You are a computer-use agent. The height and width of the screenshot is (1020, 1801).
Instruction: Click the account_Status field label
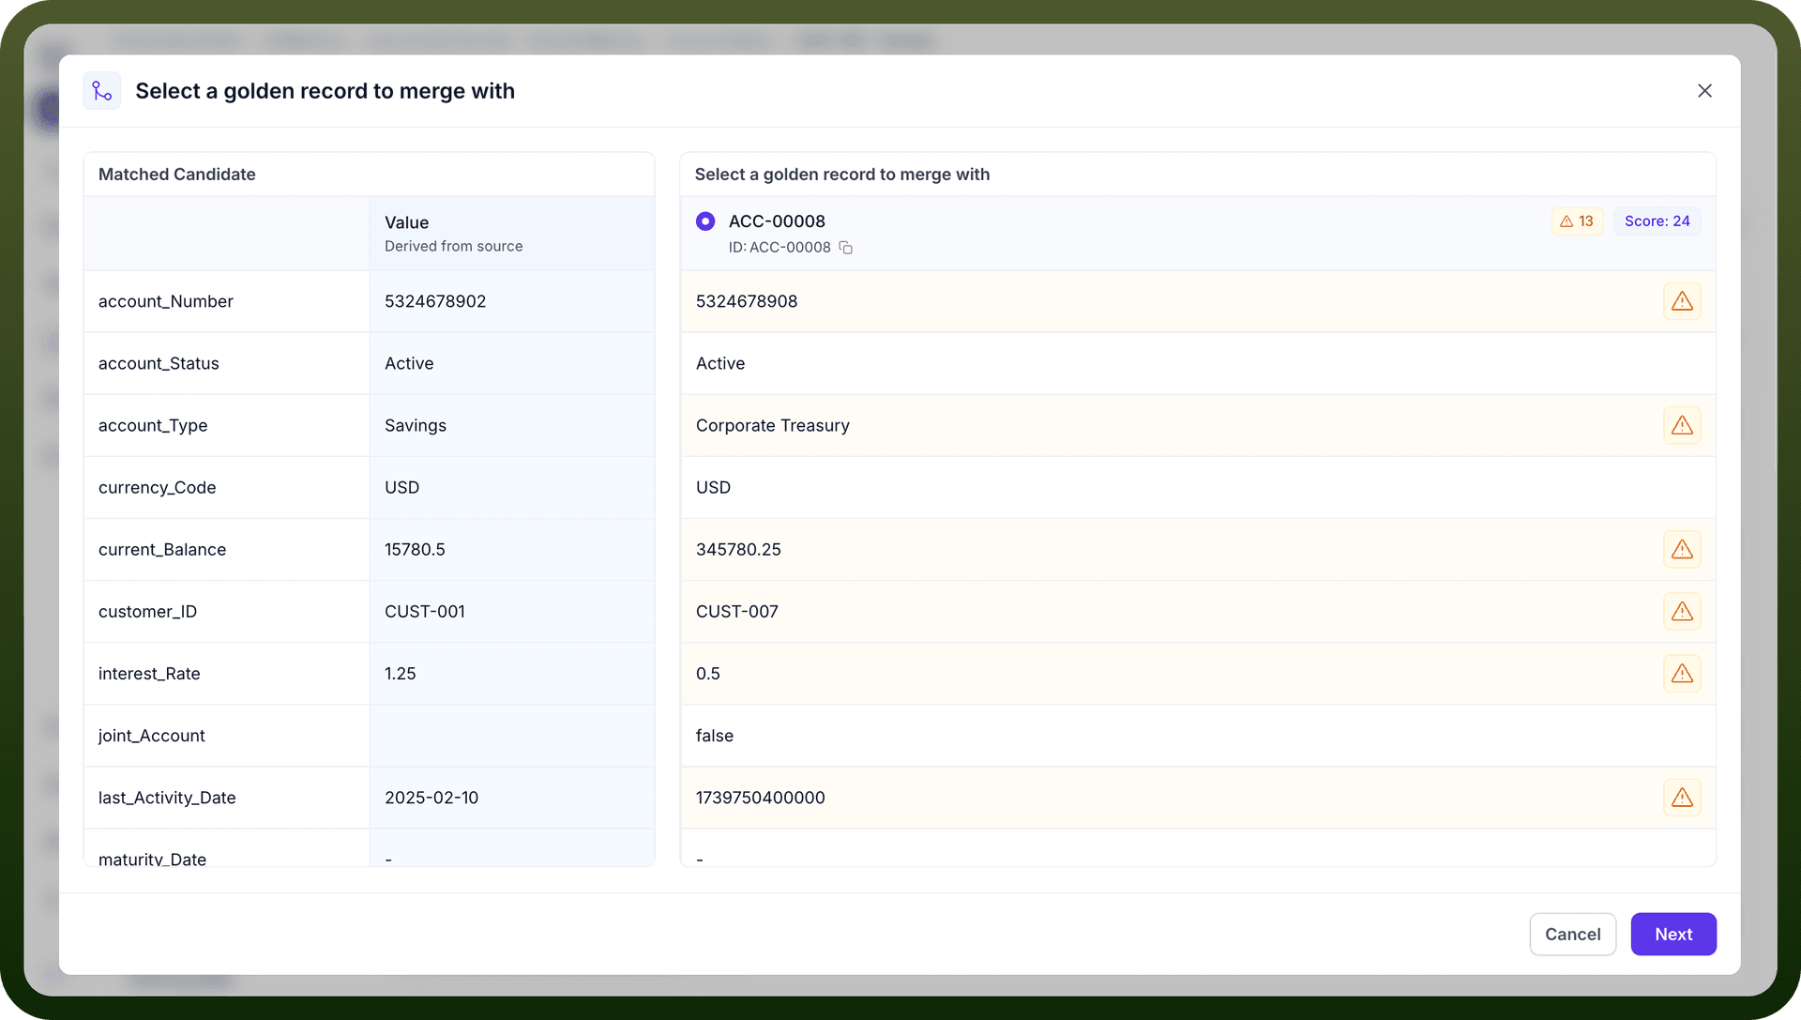pyautogui.click(x=159, y=363)
